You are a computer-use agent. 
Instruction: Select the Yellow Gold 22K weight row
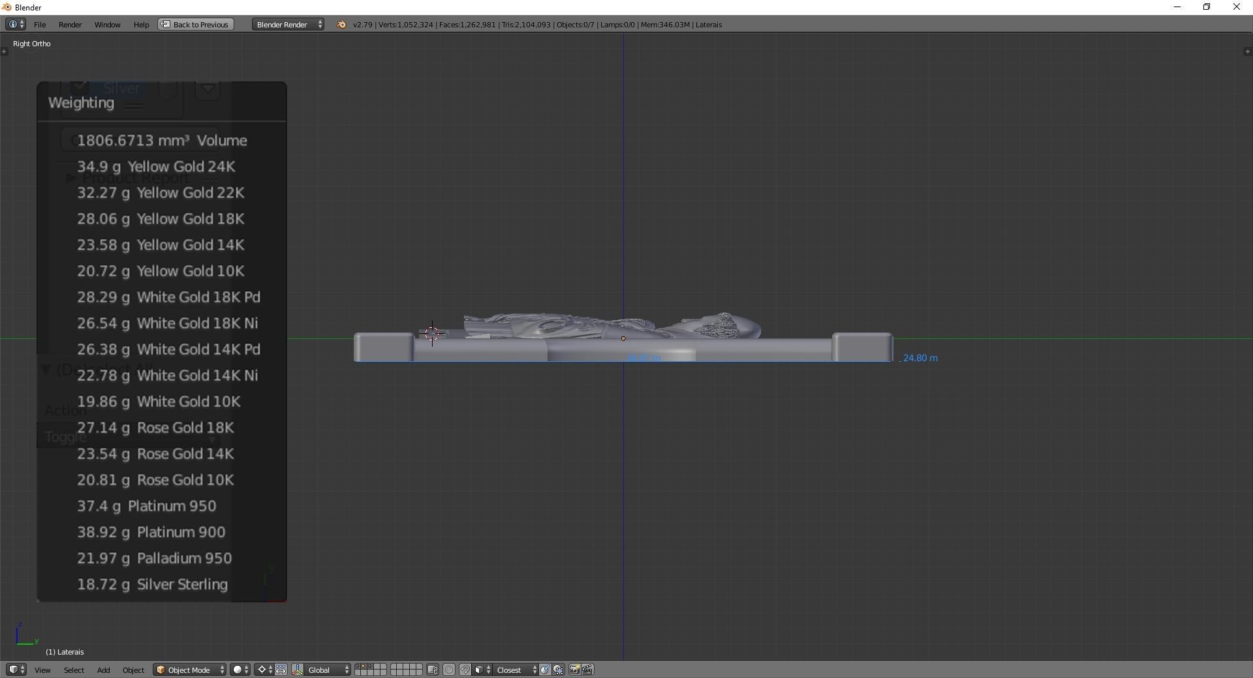pos(161,192)
